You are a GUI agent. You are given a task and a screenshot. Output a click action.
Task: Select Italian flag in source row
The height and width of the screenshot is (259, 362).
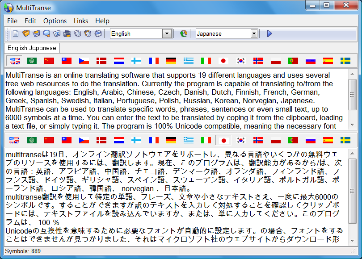pyautogui.click(x=206, y=61)
